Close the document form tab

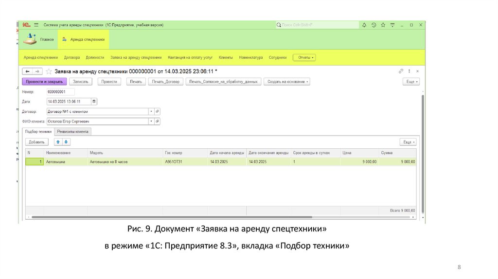[x=417, y=71]
